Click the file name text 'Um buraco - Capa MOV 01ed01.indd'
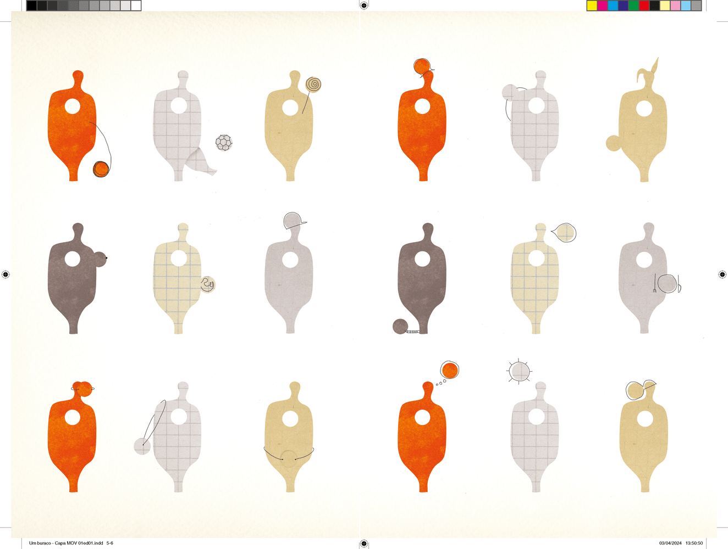 (x=66, y=543)
